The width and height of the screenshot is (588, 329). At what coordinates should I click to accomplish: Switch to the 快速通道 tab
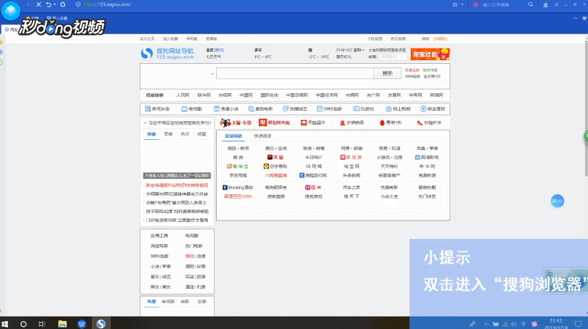[x=262, y=136]
